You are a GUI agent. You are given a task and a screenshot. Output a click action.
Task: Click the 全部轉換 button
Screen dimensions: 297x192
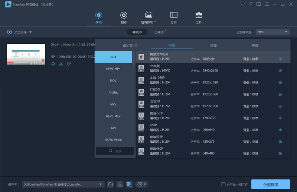click(x=271, y=184)
